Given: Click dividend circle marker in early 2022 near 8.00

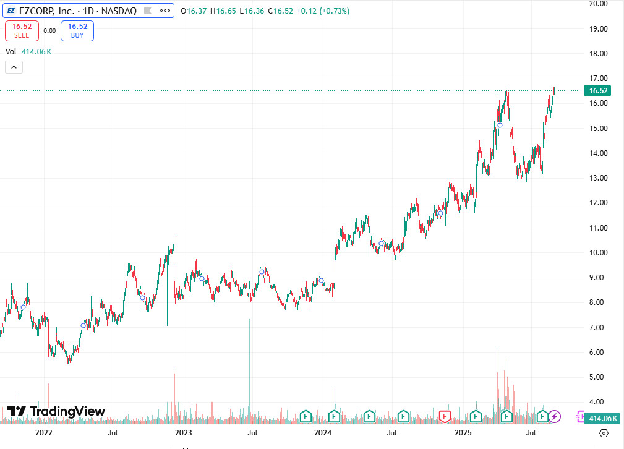Looking at the screenshot, I should (23, 307).
